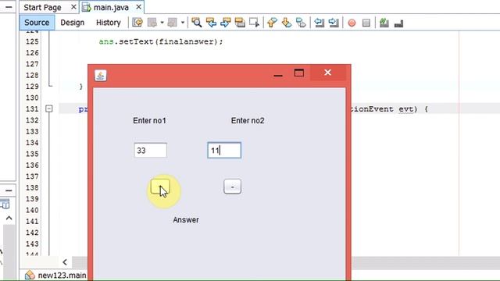Go to the next search occurrence icon

(226, 23)
